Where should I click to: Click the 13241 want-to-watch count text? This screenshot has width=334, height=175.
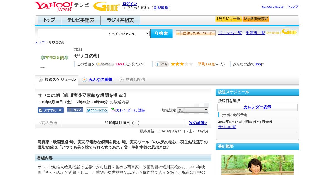tap(120, 64)
